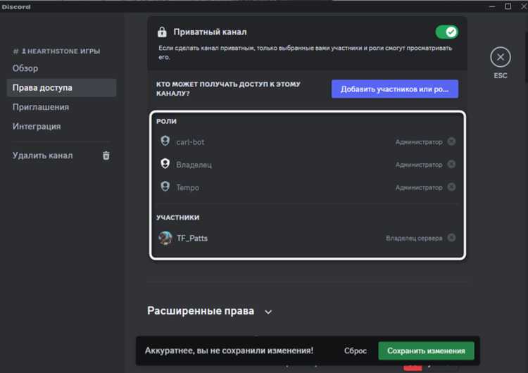Viewport: 528px width, 373px height.
Task: Click Удалить канал in the sidebar
Action: (43, 156)
